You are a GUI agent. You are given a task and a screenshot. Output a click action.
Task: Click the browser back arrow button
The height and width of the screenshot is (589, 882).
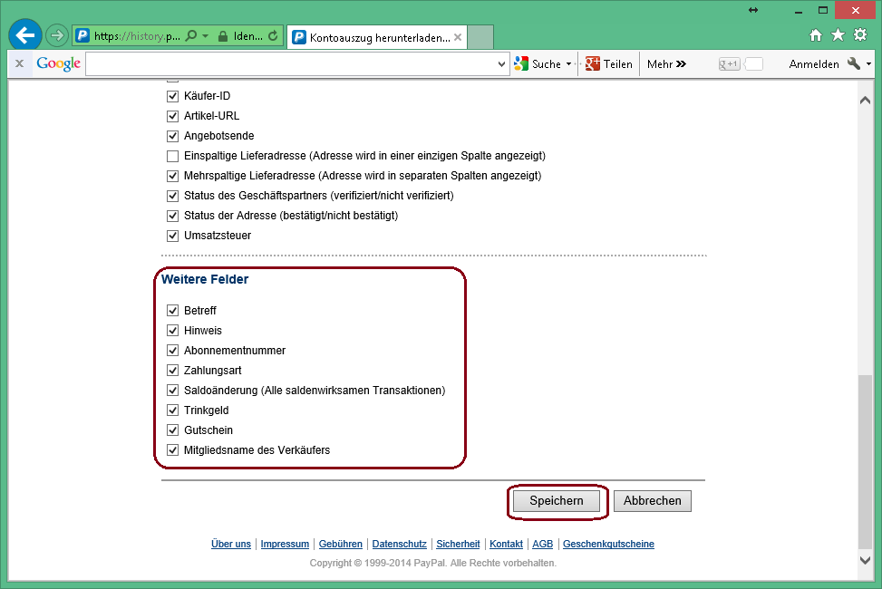pyautogui.click(x=24, y=36)
